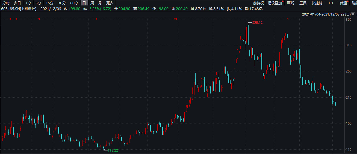Open 超级叠加 overlay feature
The width and height of the screenshot is (357, 154).
coord(275,3)
